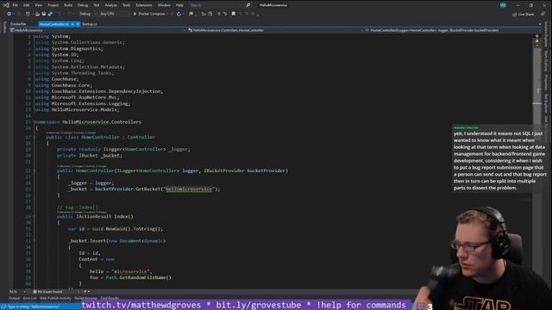
Task: Click the Visual Studio logo icon
Action: tap(6, 5)
